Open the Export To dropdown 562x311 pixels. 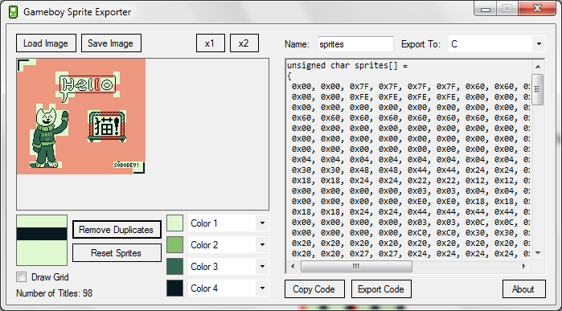[539, 44]
